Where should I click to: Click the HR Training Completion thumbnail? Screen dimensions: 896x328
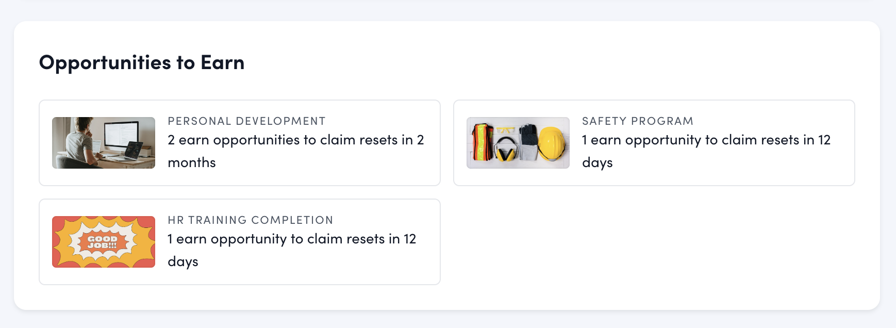[103, 242]
